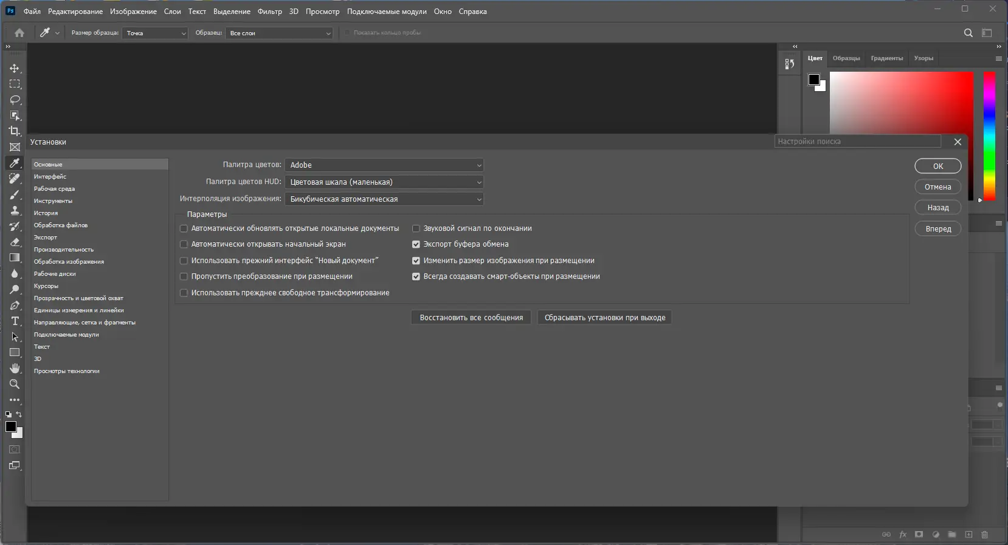Screen dimensions: 1008x545
Task: Click toolbar foreground color swatch
Action: coord(11,427)
